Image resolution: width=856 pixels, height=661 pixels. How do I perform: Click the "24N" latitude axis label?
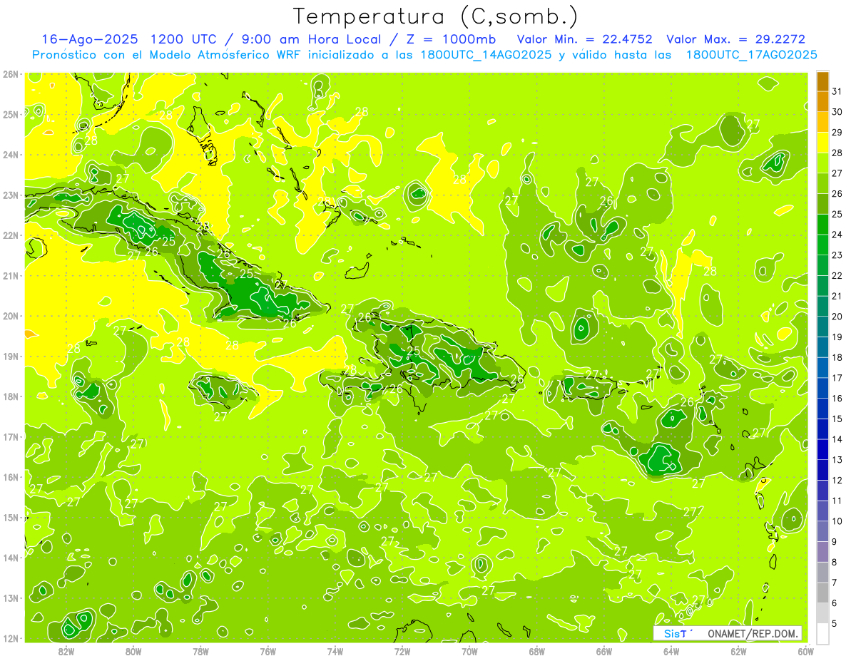[x=10, y=155]
